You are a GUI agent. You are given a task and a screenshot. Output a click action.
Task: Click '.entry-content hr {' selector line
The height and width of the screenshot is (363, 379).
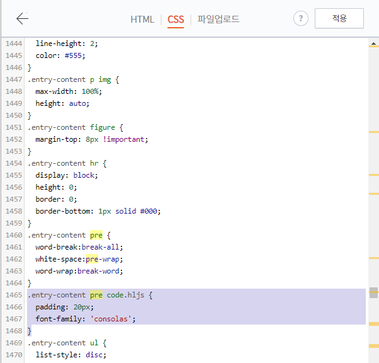[67, 163]
